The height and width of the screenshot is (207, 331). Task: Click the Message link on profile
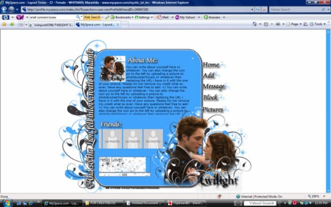coord(213,86)
